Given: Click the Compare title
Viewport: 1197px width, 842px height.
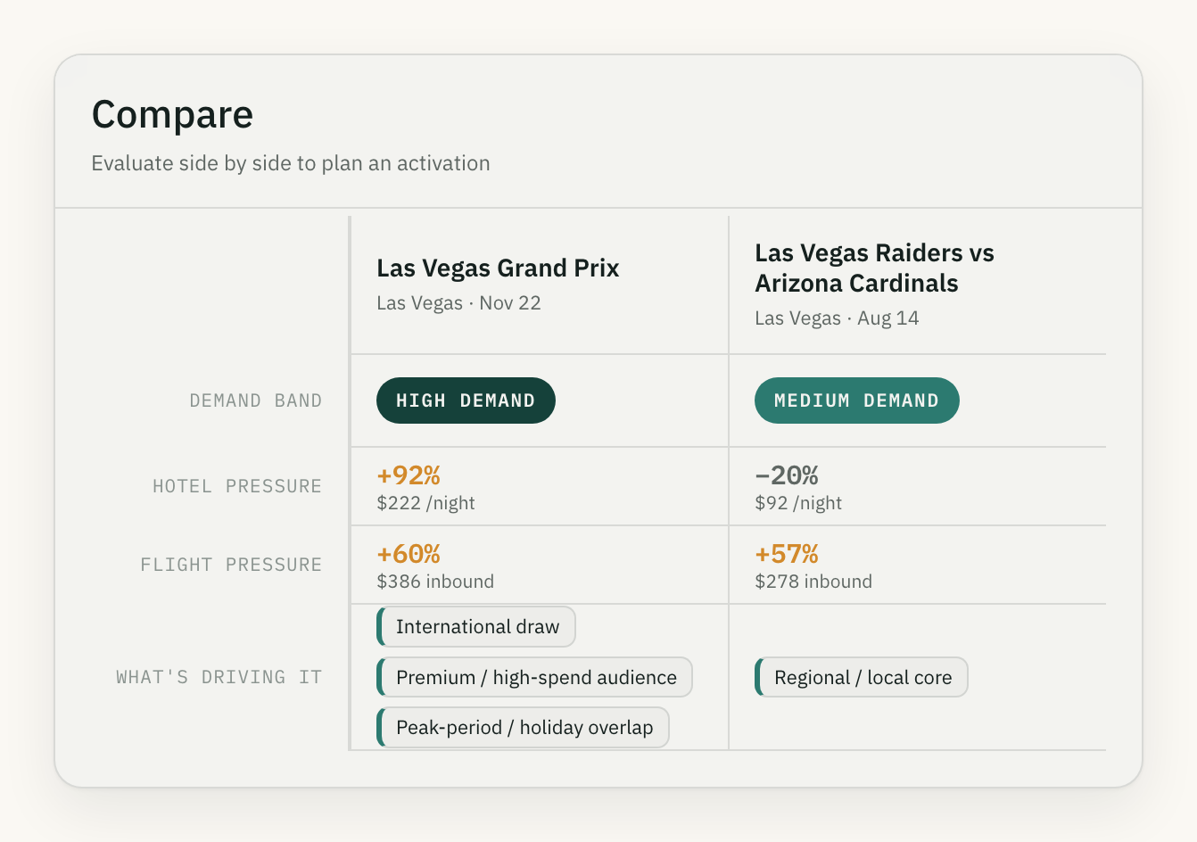Looking at the screenshot, I should click(172, 115).
